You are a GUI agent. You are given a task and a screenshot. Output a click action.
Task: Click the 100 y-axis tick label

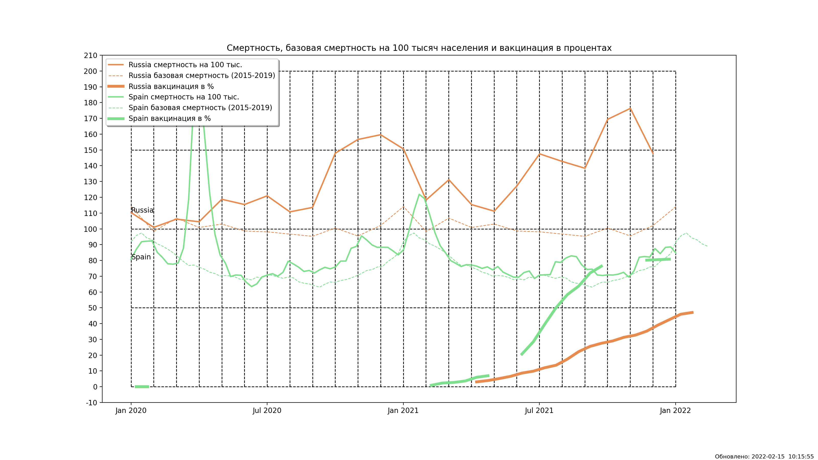(x=90, y=229)
